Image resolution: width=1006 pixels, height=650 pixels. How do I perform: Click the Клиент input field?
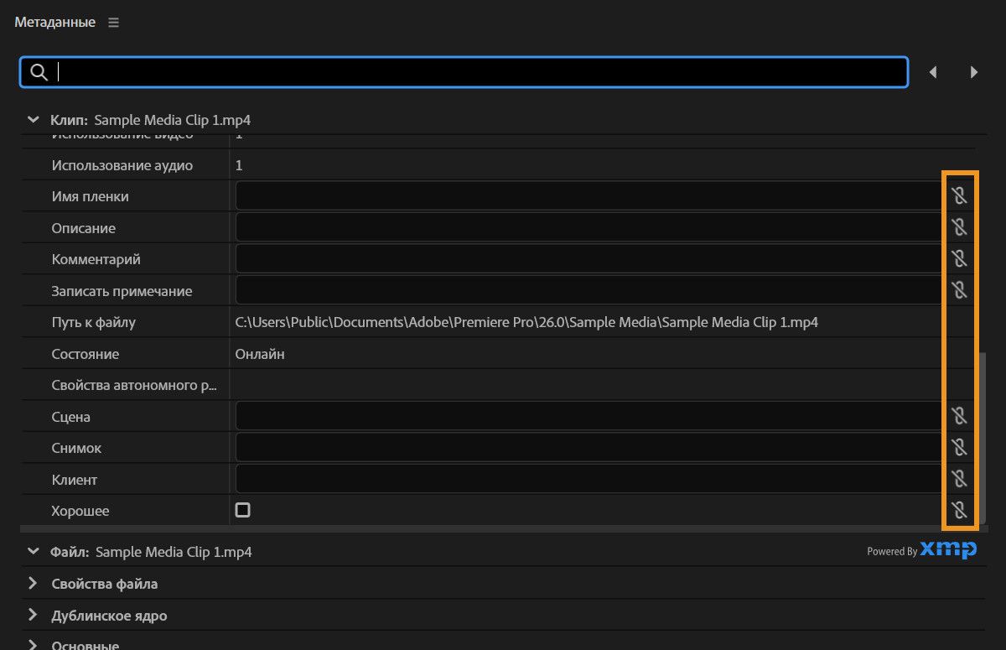(589, 479)
